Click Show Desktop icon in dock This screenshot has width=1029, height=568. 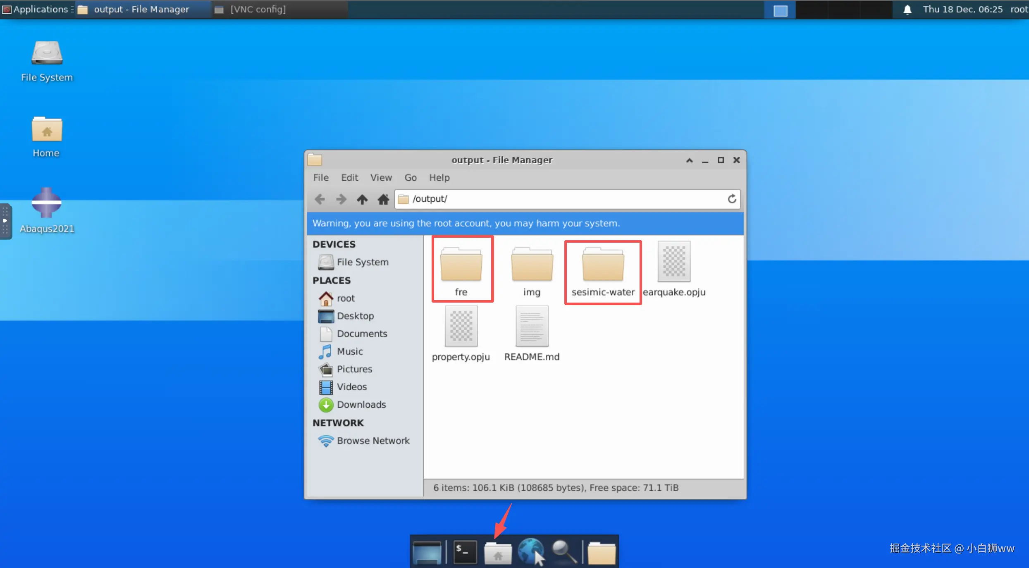point(427,551)
